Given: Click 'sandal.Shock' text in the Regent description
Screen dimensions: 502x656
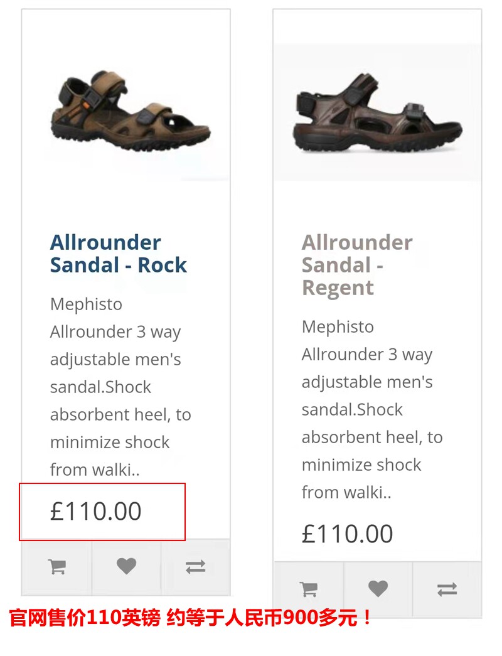Looking at the screenshot, I should click(352, 410).
